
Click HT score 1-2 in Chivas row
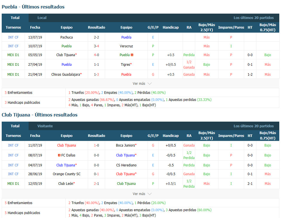(x=250, y=74)
